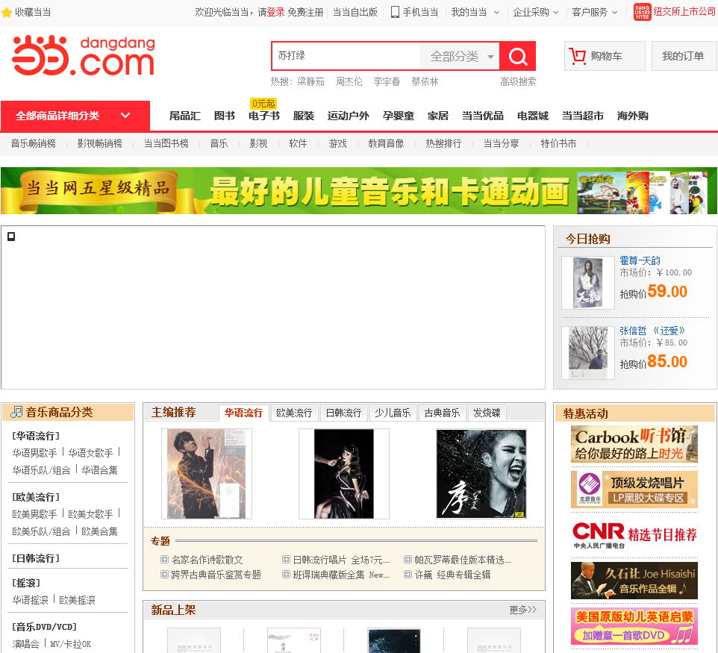Open 音乐畅销榜 in the sub navigation

click(34, 143)
